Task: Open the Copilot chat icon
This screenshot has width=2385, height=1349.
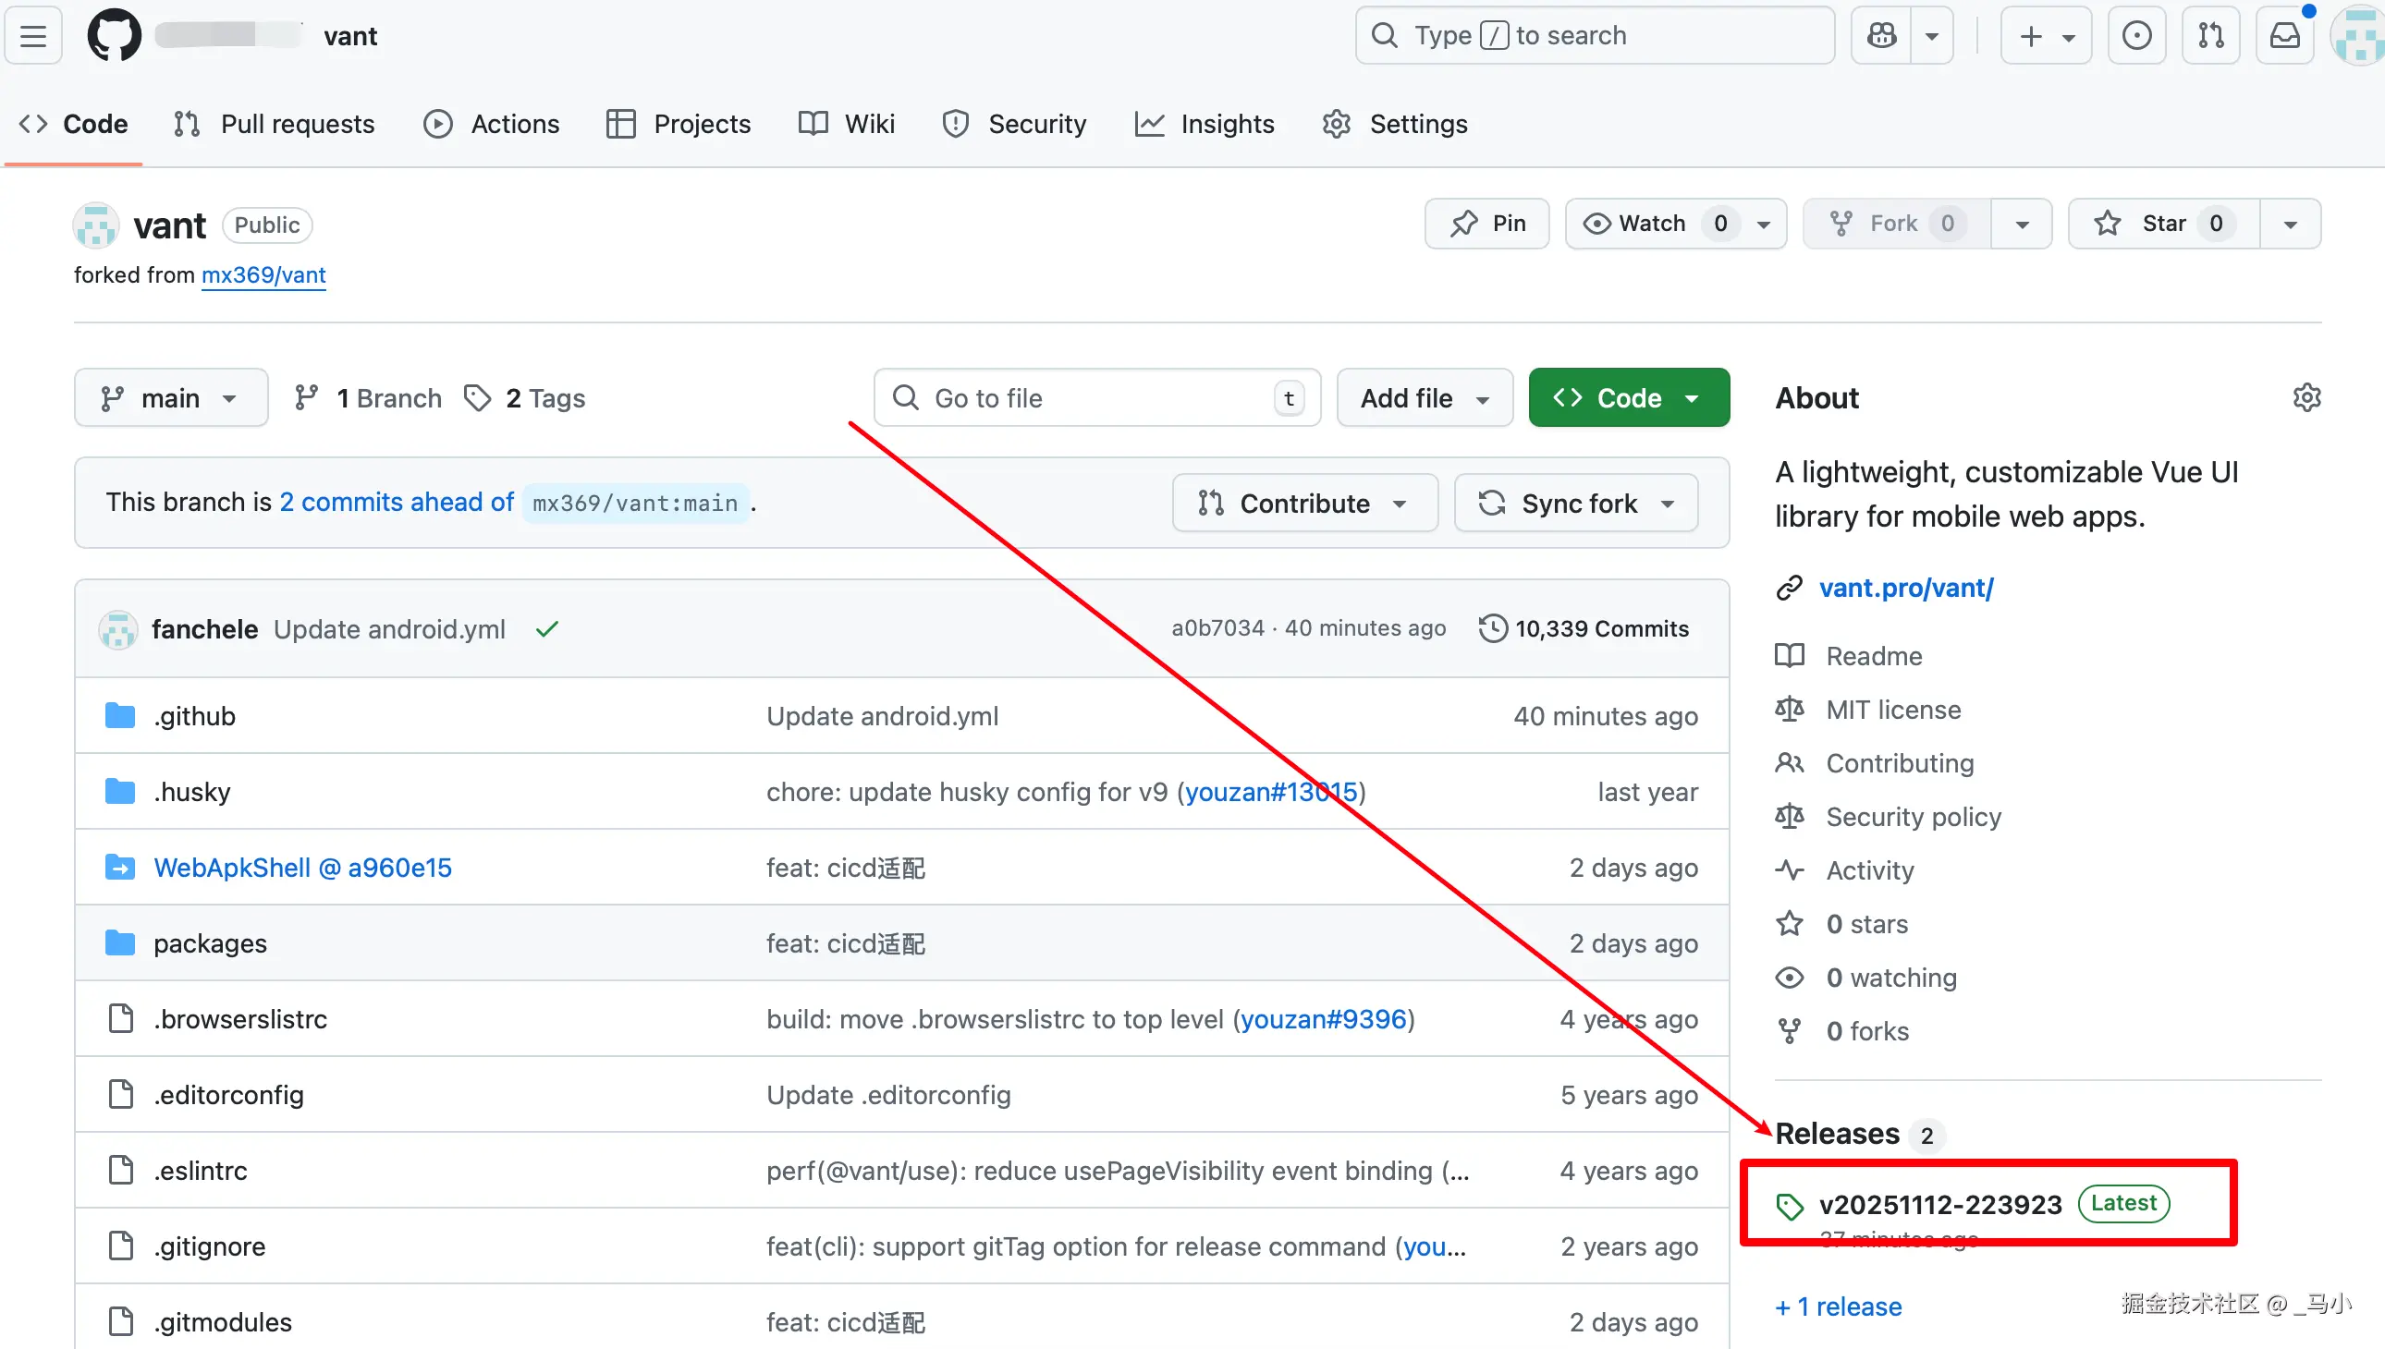Action: pyautogui.click(x=1882, y=36)
